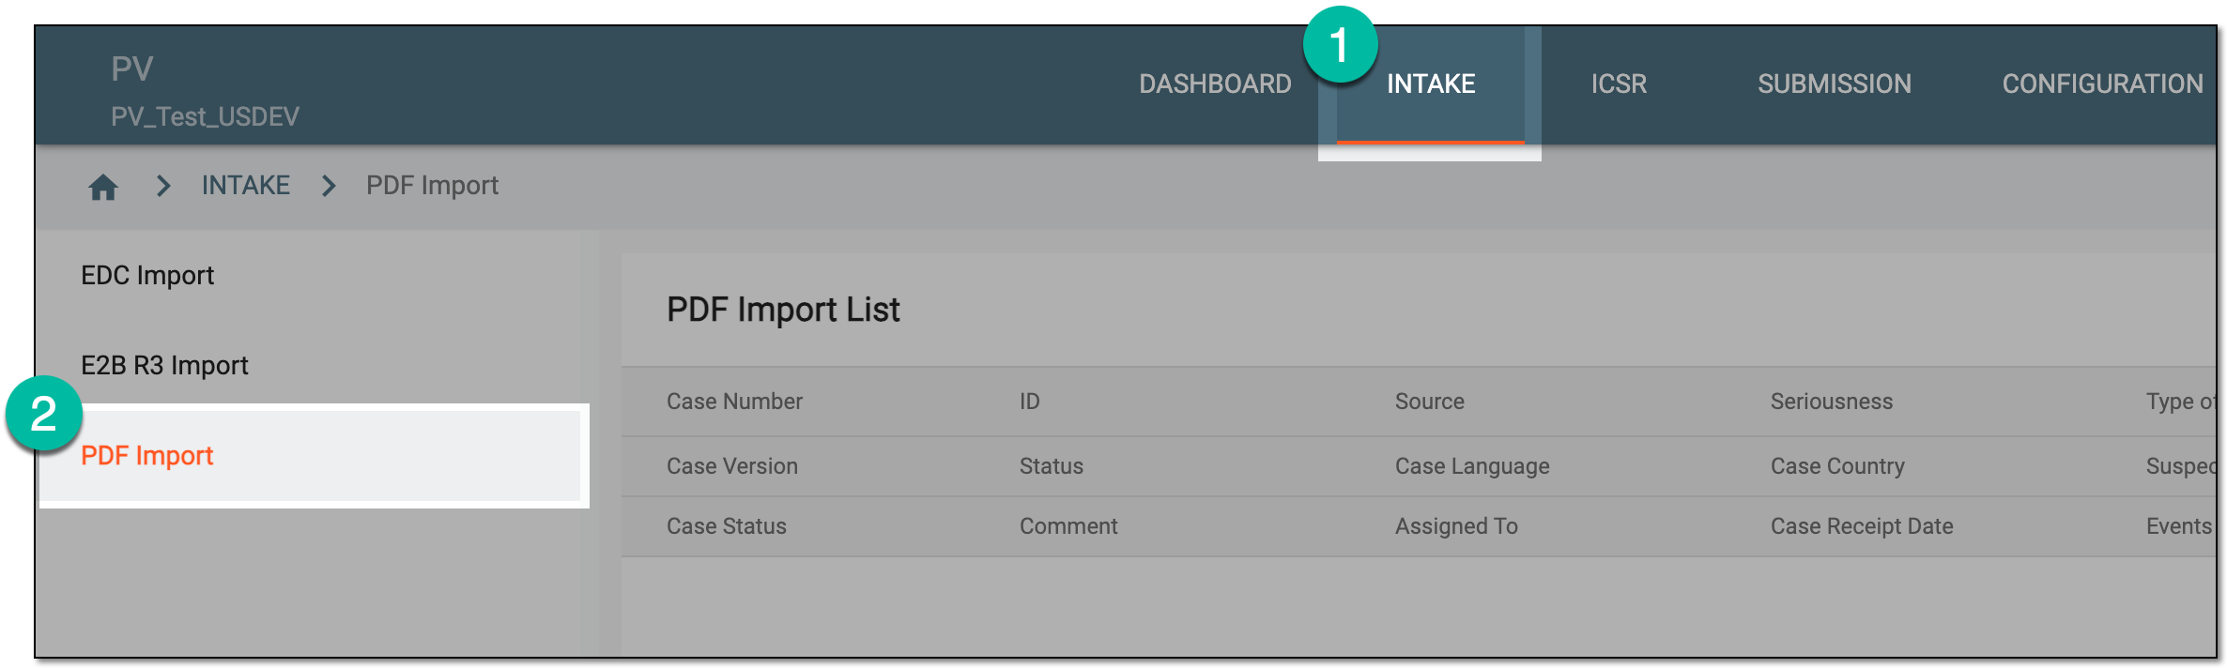Click the PV application title
This screenshot has width=2227, height=668.
(x=131, y=68)
